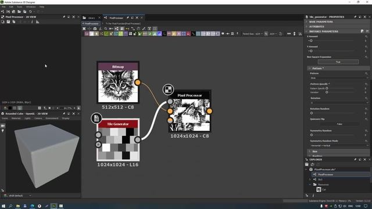Open the Tools menu
The image size is (372, 209).
[19, 7]
